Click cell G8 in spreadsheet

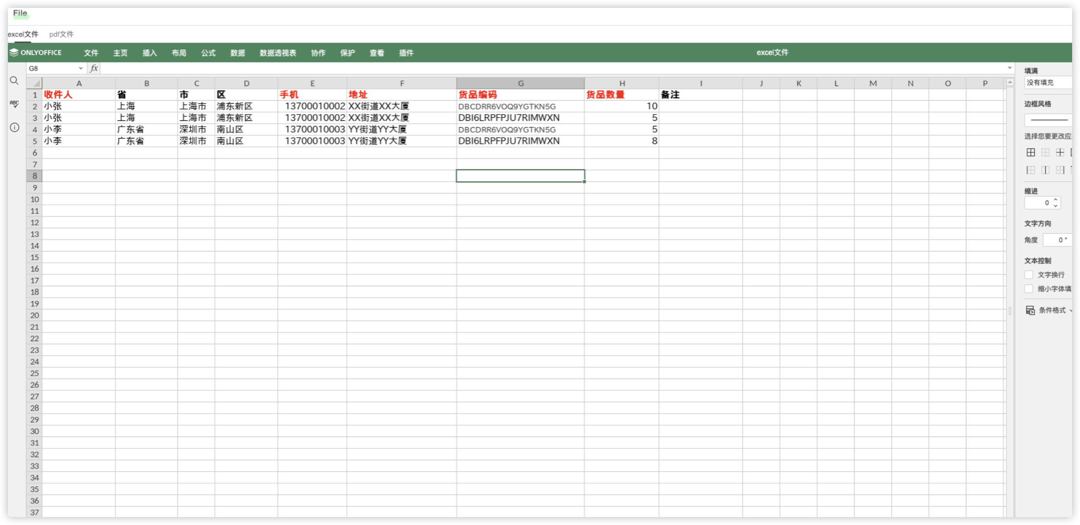point(521,176)
